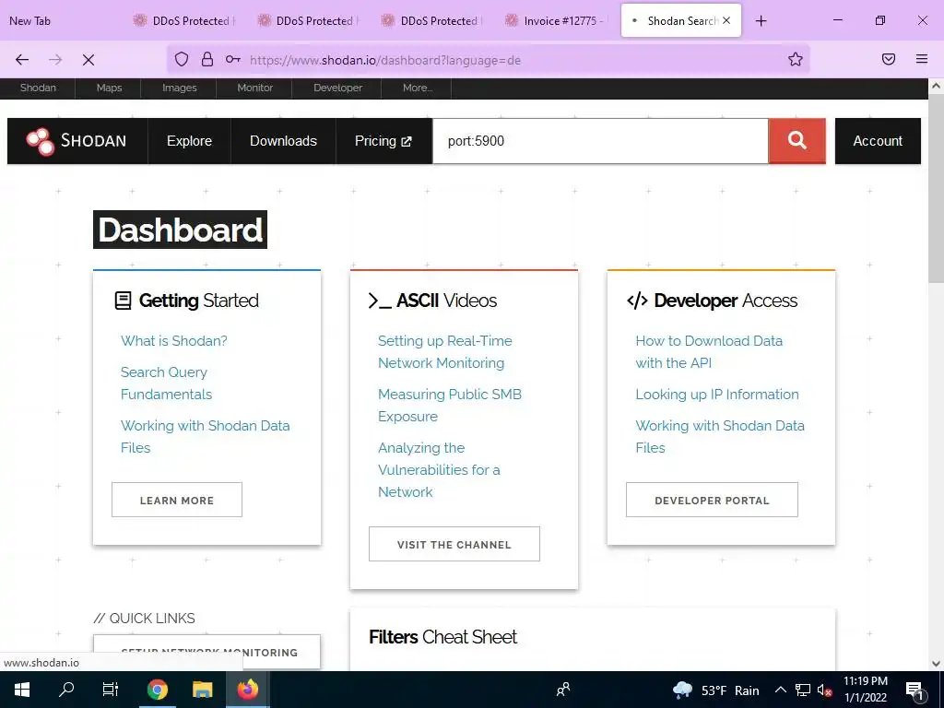View site security via padlock icon
This screenshot has width=944, height=708.
pyautogui.click(x=207, y=59)
